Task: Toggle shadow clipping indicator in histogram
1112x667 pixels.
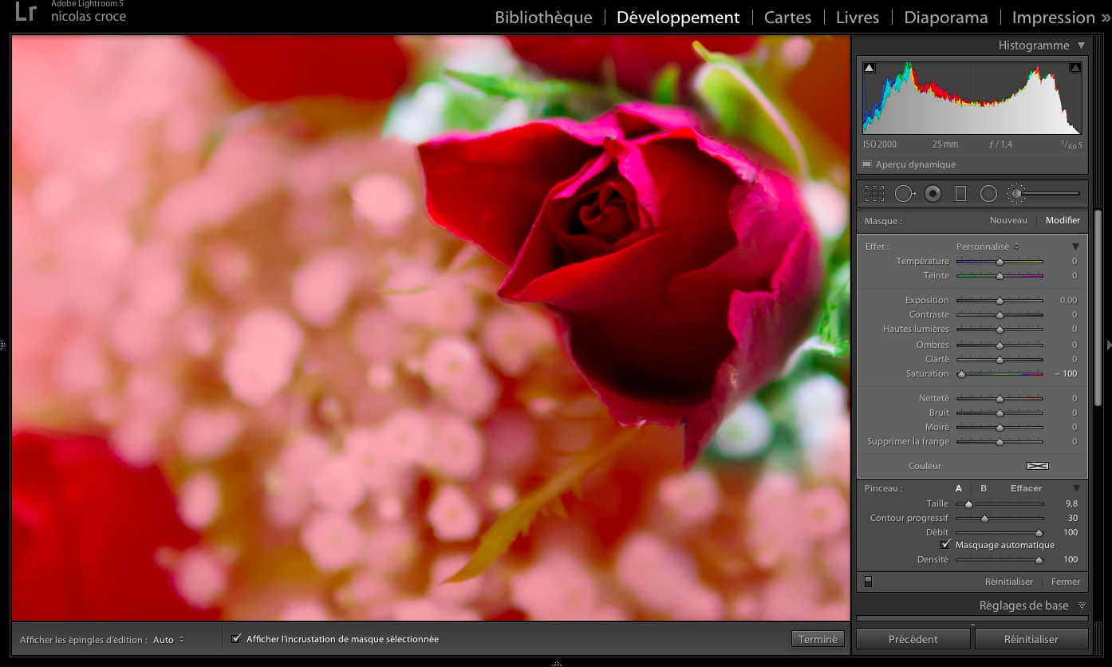Action: pyautogui.click(x=869, y=68)
